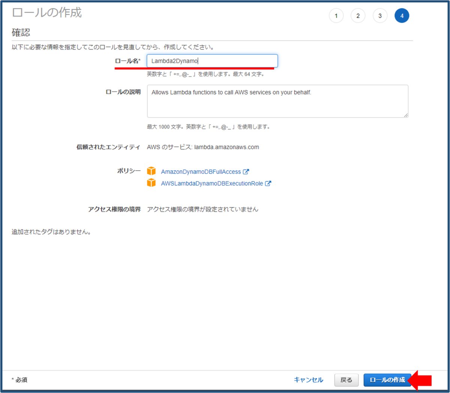450x393 pixels.
Task: Click the resize handle of description textarea
Action: pyautogui.click(x=406, y=115)
